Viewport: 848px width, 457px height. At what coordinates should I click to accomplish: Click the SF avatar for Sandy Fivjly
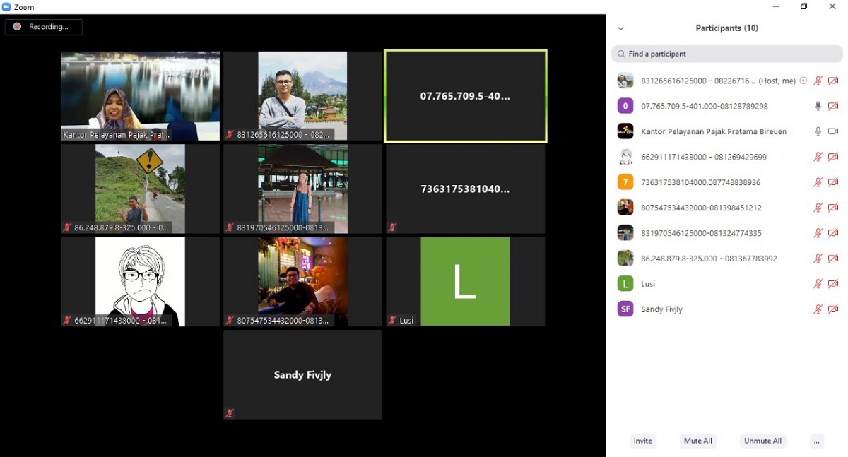625,309
